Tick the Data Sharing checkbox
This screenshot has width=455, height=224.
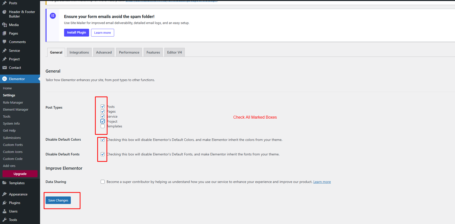(103, 182)
